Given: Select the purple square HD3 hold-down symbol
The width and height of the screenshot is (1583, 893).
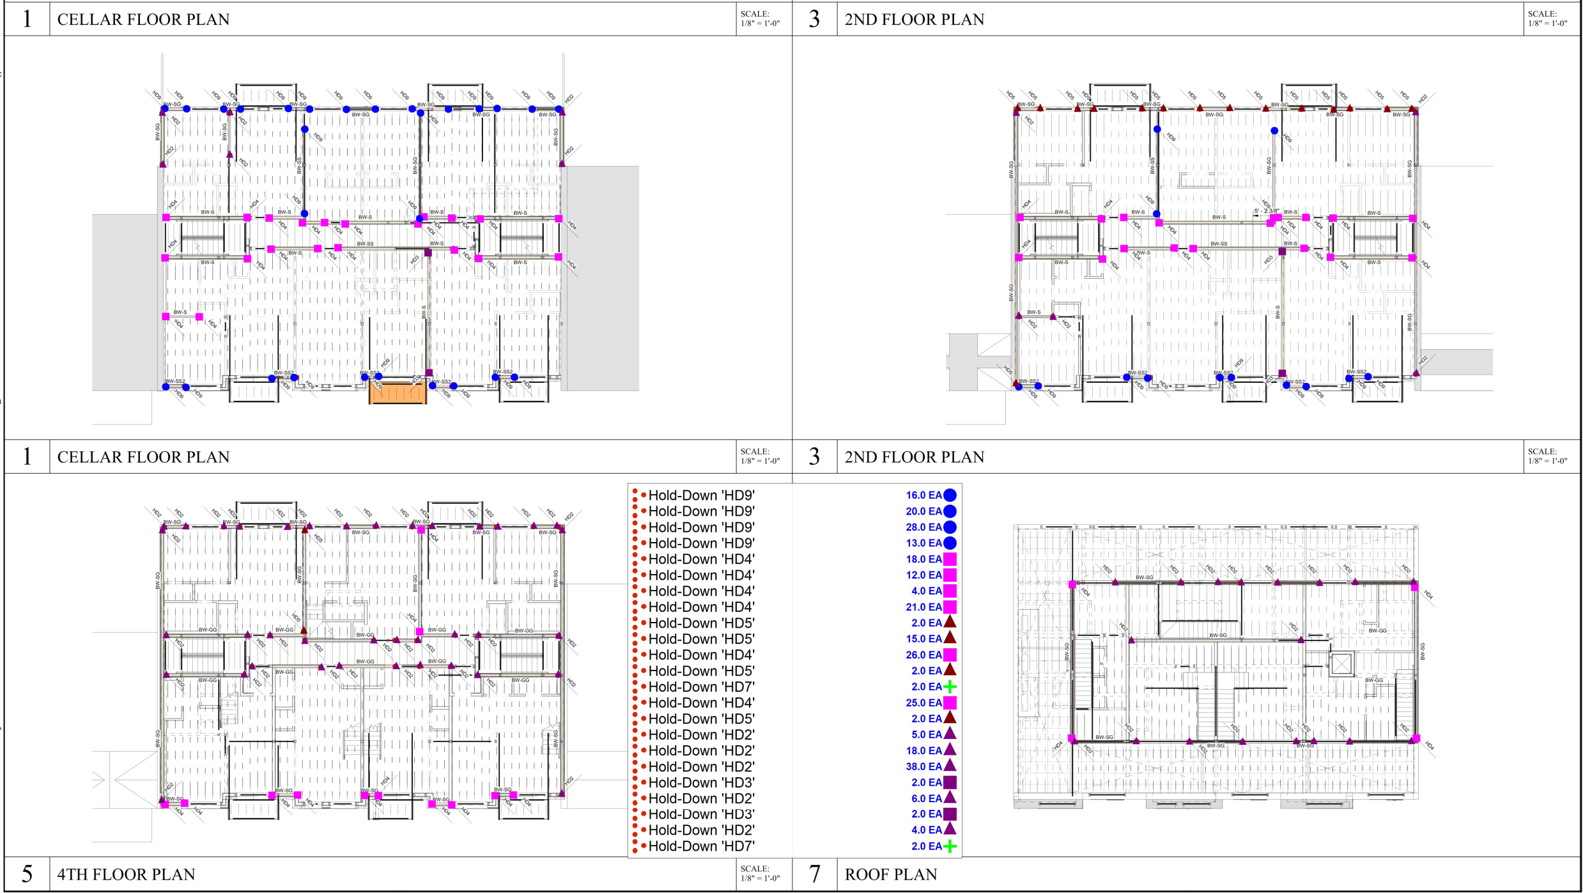Looking at the screenshot, I should 950,781.
